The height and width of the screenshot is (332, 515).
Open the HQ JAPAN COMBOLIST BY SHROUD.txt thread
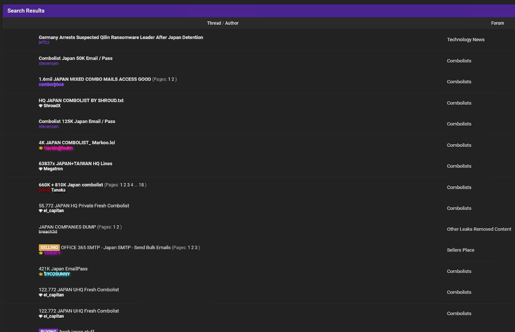click(x=81, y=100)
